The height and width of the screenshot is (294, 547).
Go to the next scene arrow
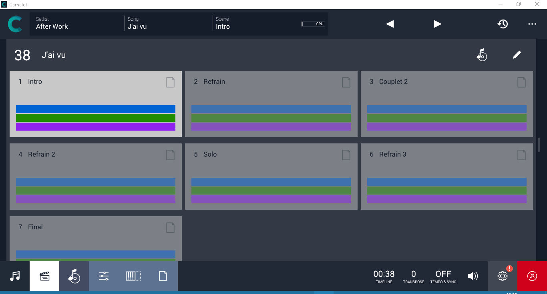coord(437,24)
